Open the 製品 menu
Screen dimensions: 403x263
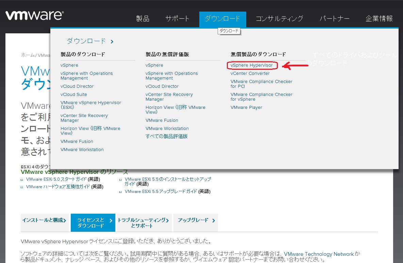pyautogui.click(x=142, y=18)
